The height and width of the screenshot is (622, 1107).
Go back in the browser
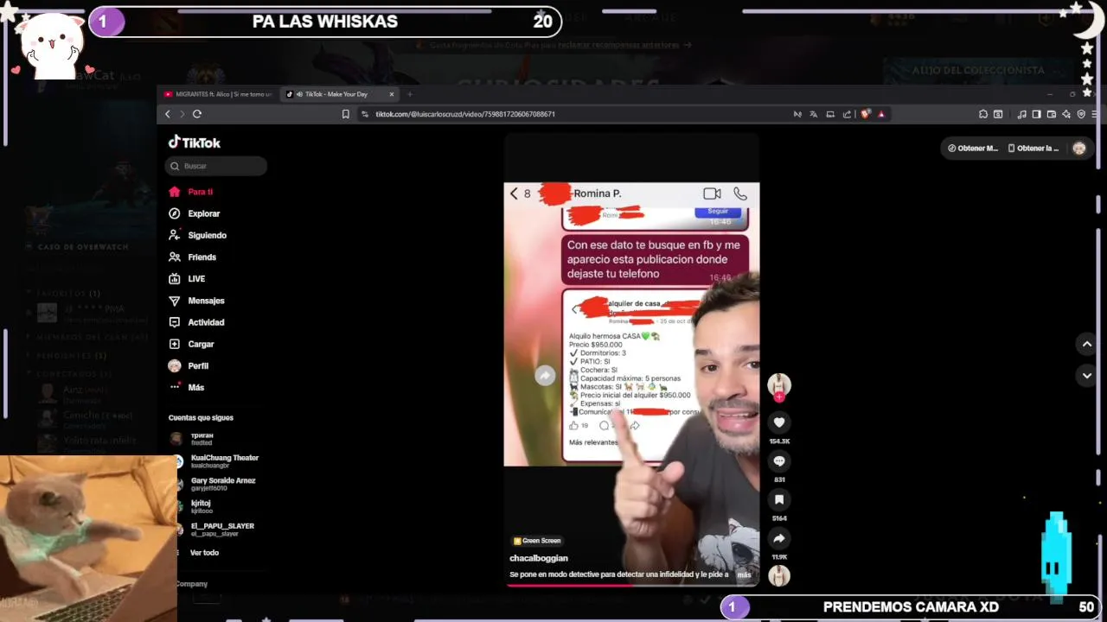click(x=168, y=114)
